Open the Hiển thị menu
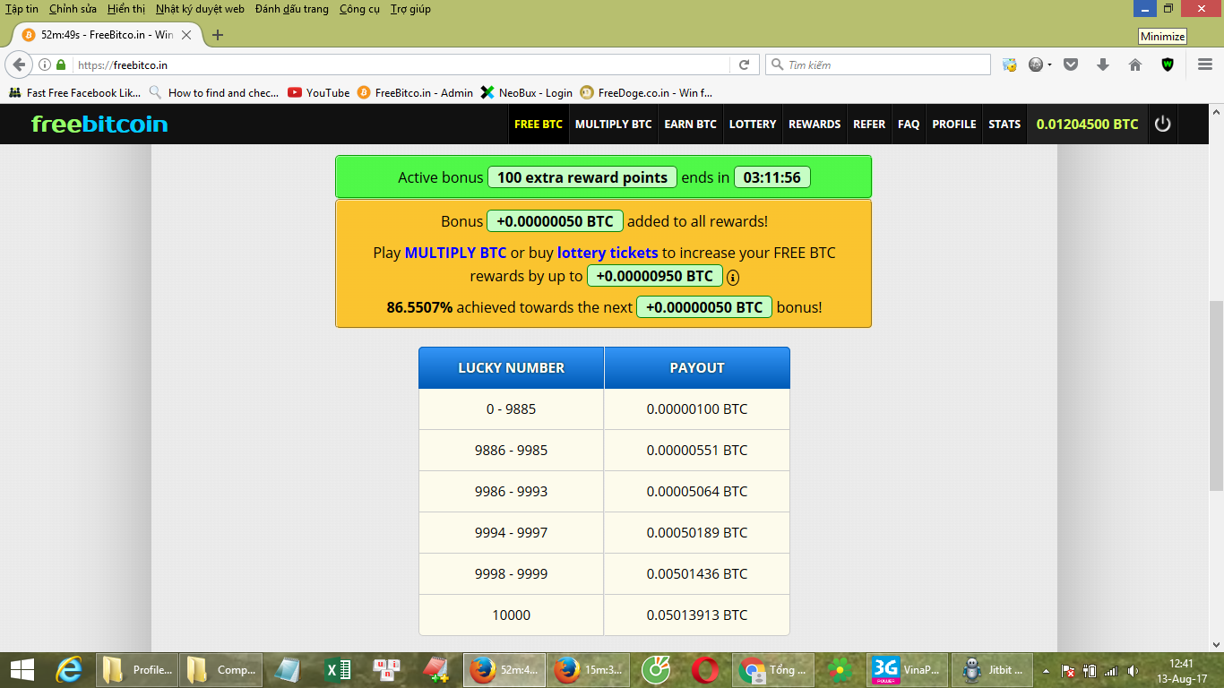Screen dimensions: 1224x688 pos(125,9)
